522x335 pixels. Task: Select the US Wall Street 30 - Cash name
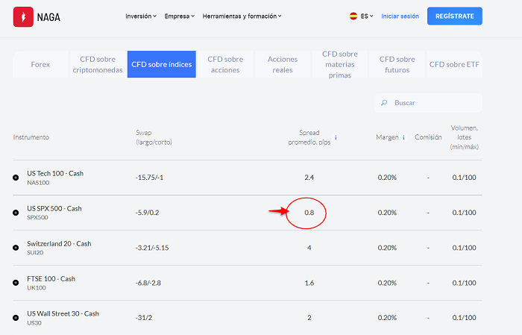pos(63,313)
